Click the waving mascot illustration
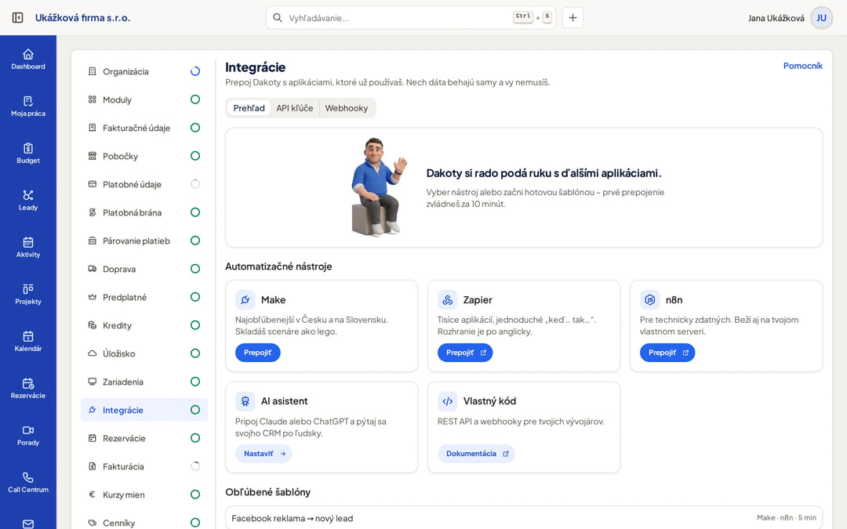 (x=378, y=187)
